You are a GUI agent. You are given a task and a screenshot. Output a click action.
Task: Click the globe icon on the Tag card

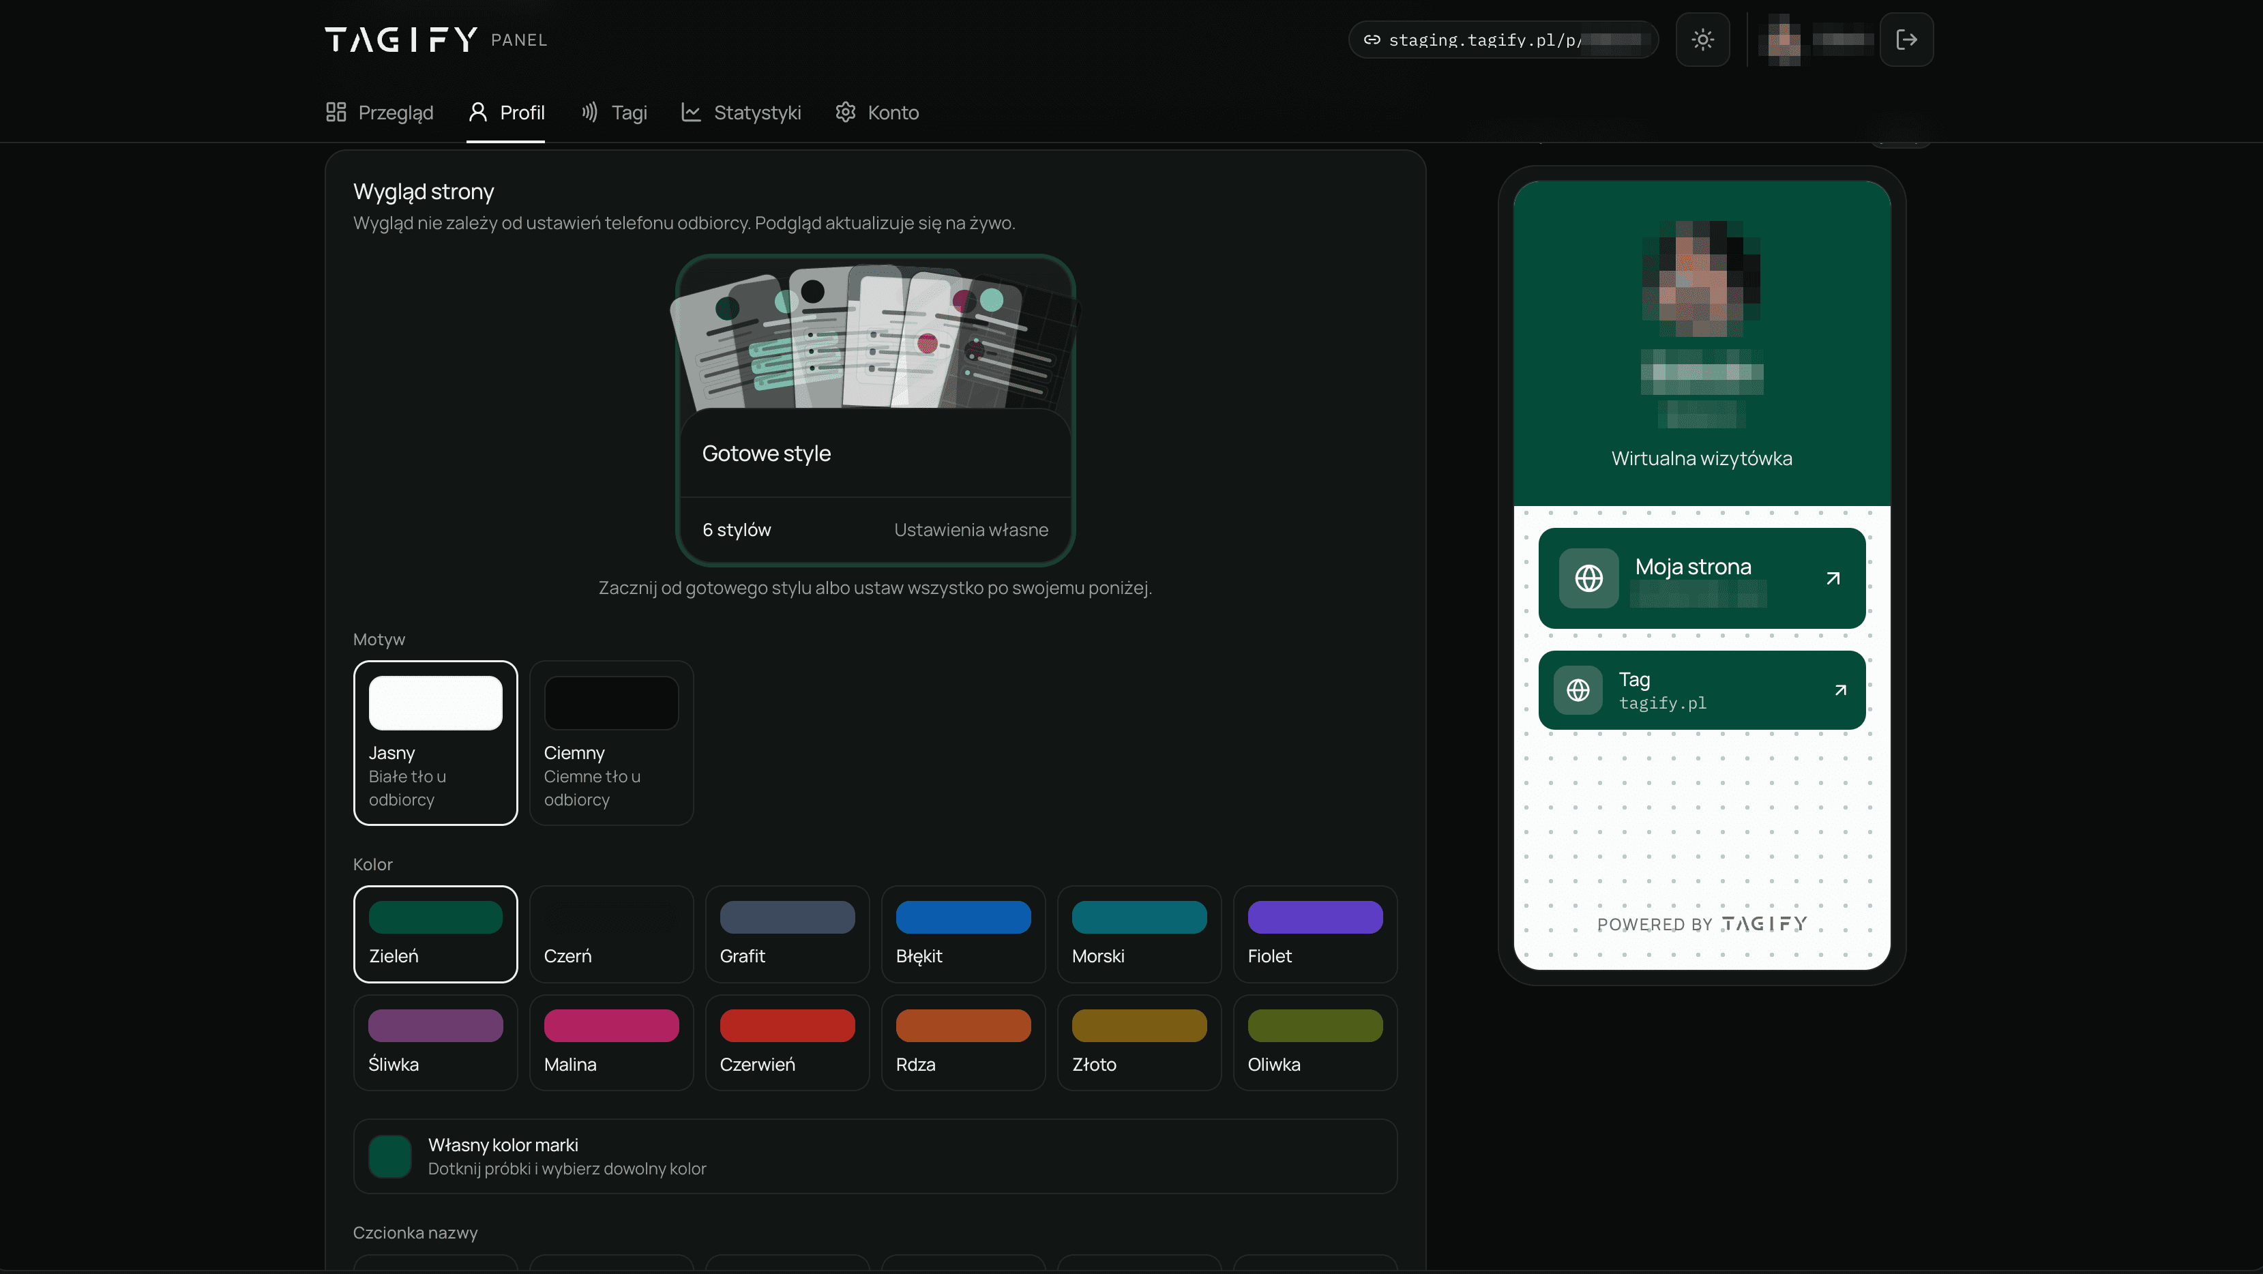pyautogui.click(x=1578, y=690)
